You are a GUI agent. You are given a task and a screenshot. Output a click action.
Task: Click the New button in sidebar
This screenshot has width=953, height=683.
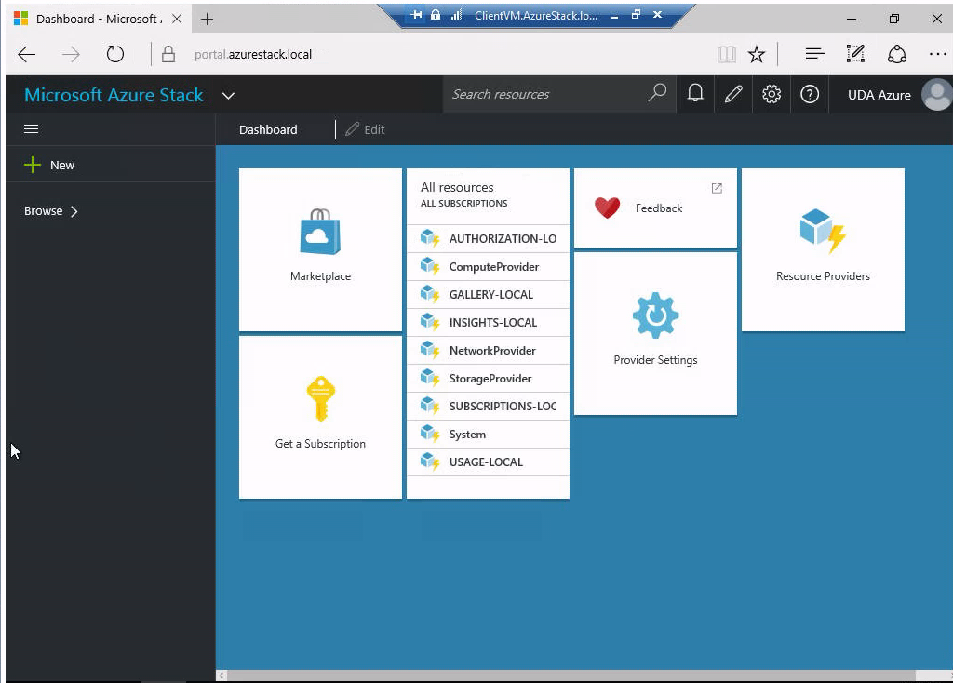(50, 165)
